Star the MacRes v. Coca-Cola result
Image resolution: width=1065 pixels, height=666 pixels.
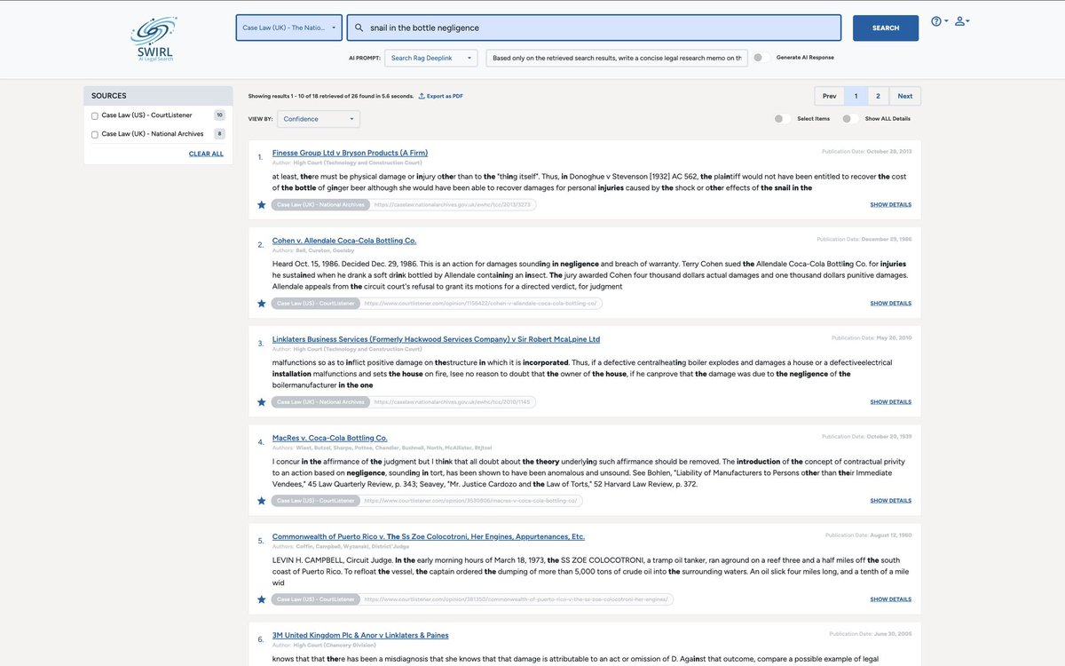(x=261, y=500)
